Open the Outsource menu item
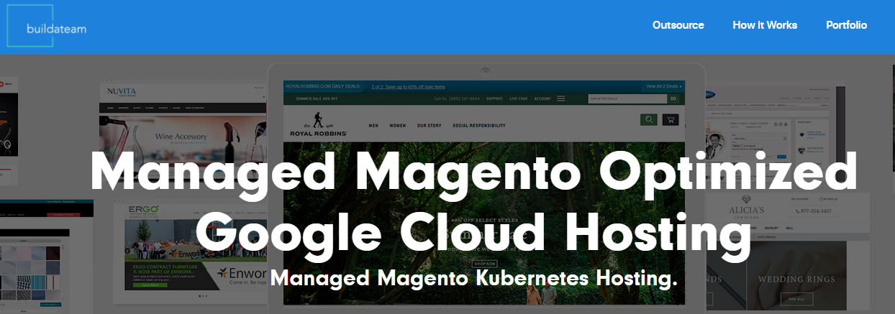This screenshot has height=314, width=895. click(678, 25)
